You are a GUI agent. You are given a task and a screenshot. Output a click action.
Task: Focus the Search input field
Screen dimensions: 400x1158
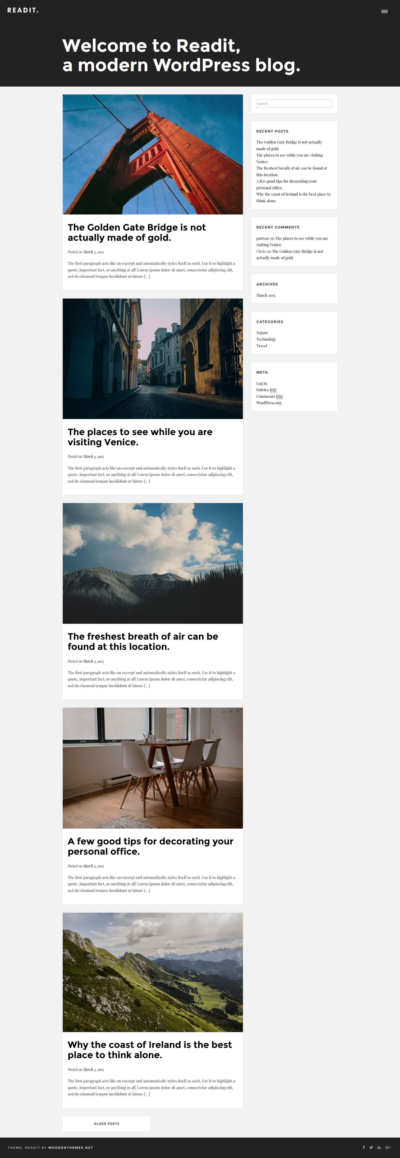(294, 104)
